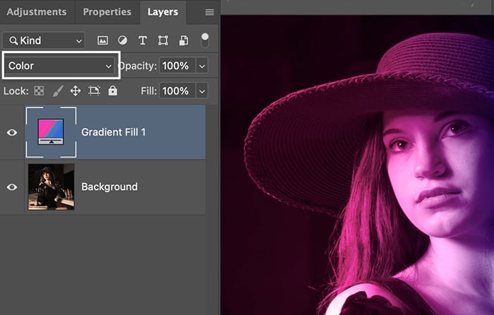Select the Layers tab
Viewport: 494px width, 315px height.
click(x=163, y=12)
